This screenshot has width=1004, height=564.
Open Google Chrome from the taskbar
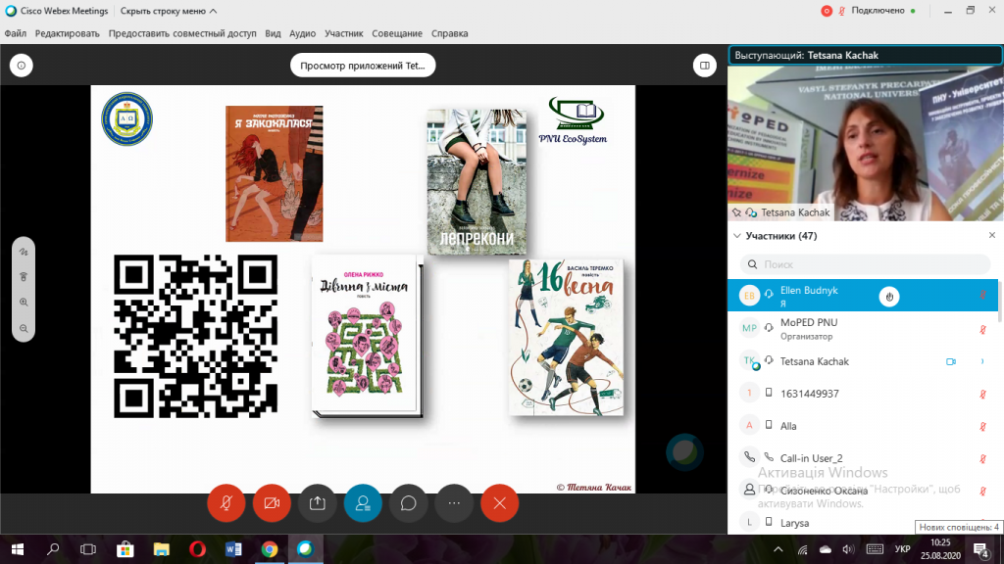click(269, 549)
